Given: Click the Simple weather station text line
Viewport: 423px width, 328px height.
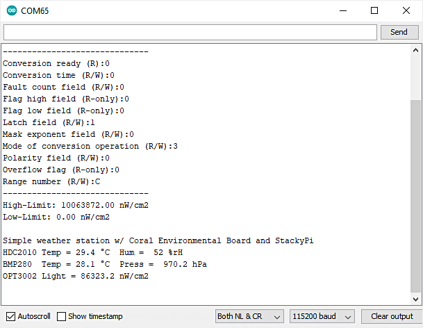Looking at the screenshot, I should [x=158, y=240].
